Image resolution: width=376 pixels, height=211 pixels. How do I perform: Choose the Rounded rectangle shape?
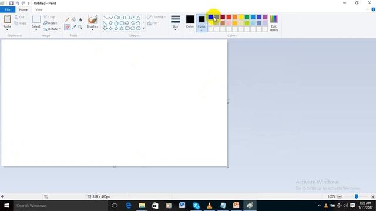127,18
